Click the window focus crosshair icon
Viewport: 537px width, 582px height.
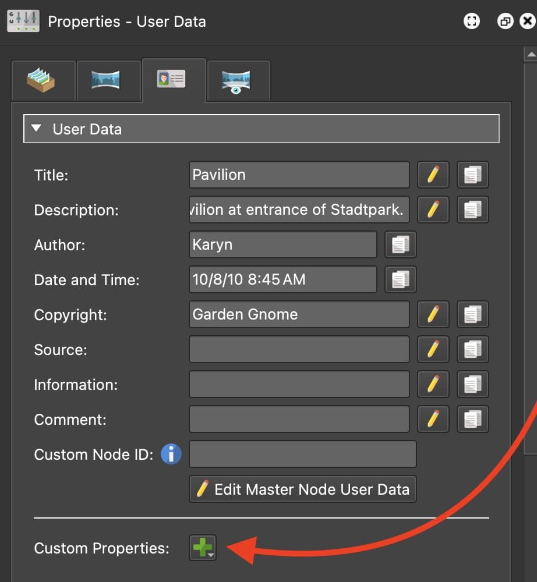click(471, 21)
